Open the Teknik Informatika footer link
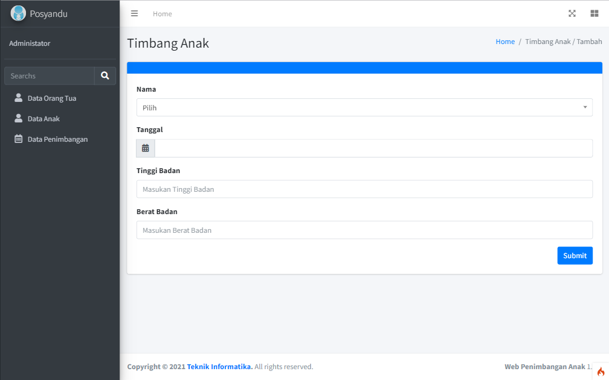This screenshot has width=609, height=380. (x=219, y=367)
